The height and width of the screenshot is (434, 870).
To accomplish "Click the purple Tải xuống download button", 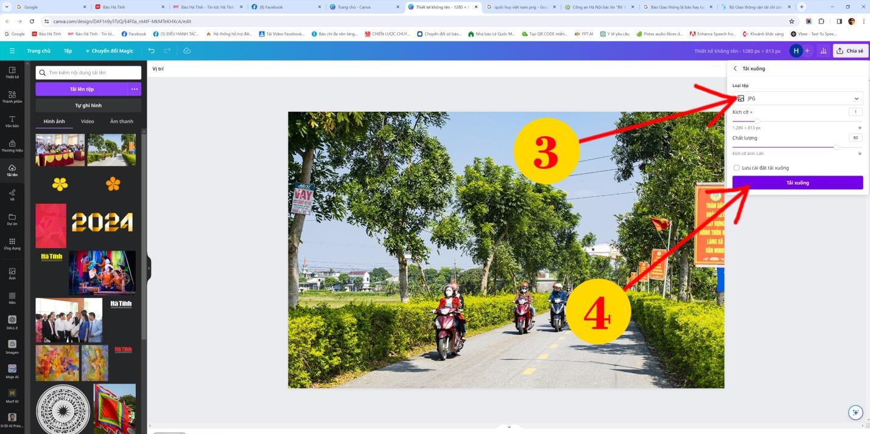I will pyautogui.click(x=798, y=182).
